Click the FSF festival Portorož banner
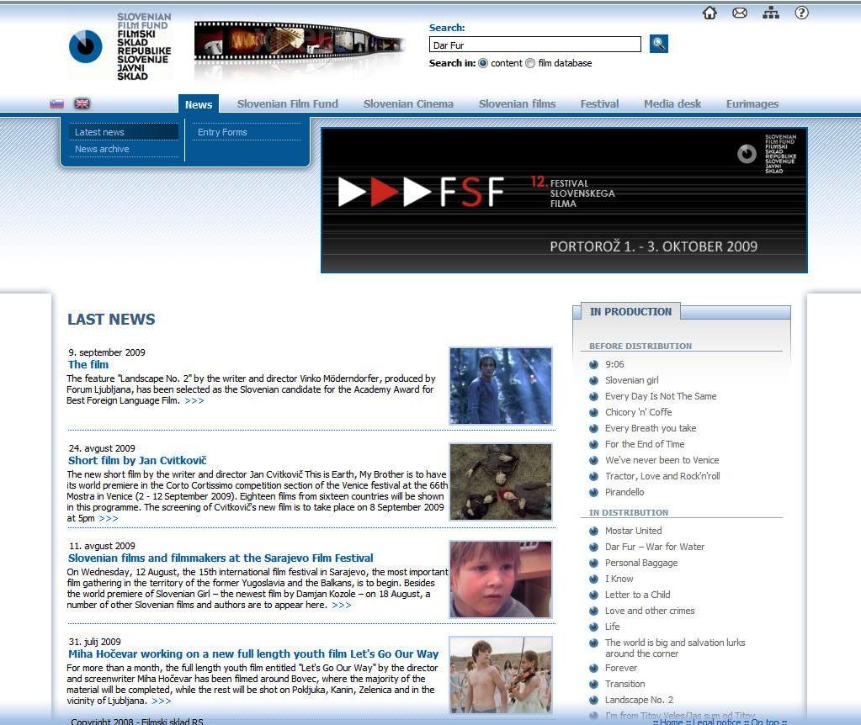Screen dimensions: 861x725 coord(564,200)
